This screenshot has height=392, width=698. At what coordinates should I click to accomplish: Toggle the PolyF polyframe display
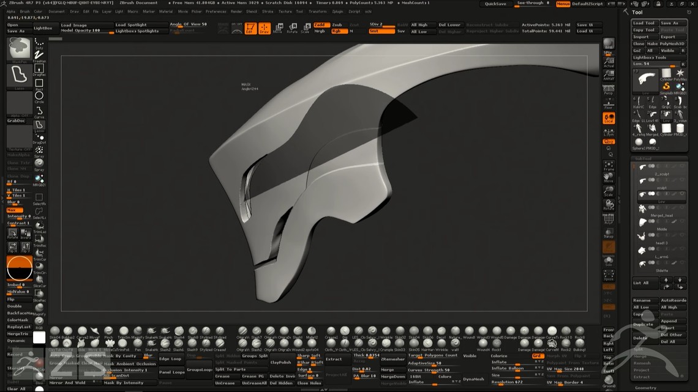coord(609,219)
